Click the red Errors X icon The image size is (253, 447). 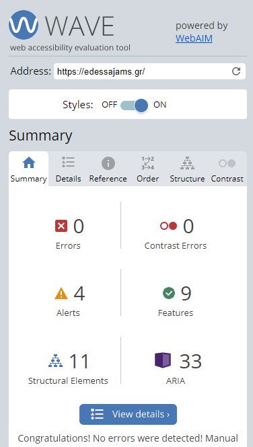pyautogui.click(x=61, y=226)
